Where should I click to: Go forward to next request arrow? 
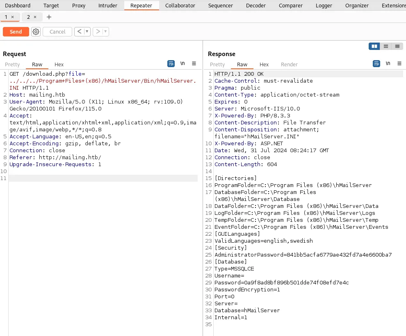point(98,32)
